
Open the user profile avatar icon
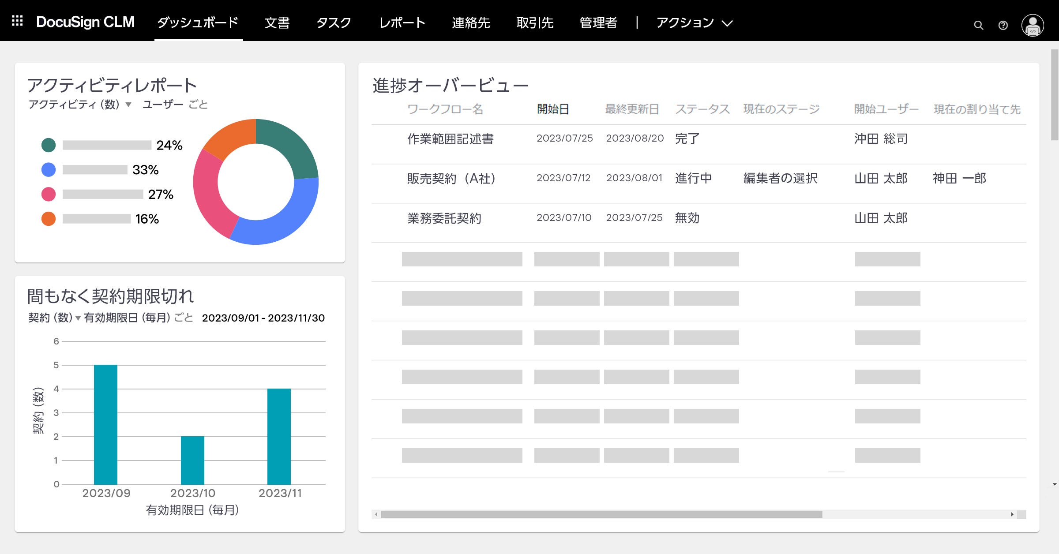(x=1033, y=25)
